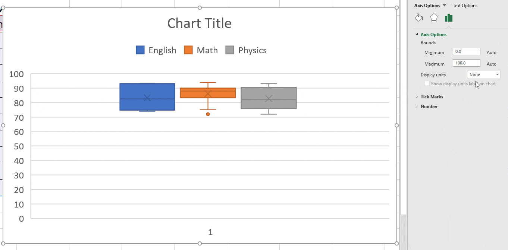508x250 pixels.
Task: Select the Math outlier point
Action: point(208,114)
